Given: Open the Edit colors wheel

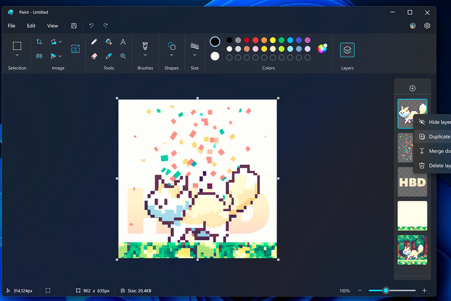Looking at the screenshot, I should pyautogui.click(x=322, y=49).
